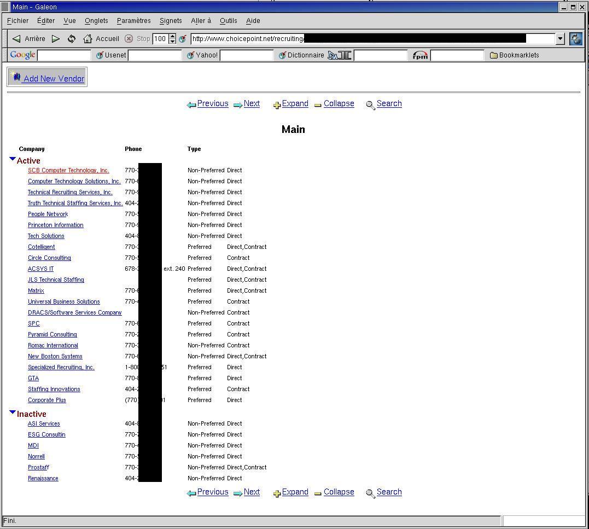589x529 pixels.
Task: Click the Google logo smart bookmark
Action: click(x=22, y=55)
